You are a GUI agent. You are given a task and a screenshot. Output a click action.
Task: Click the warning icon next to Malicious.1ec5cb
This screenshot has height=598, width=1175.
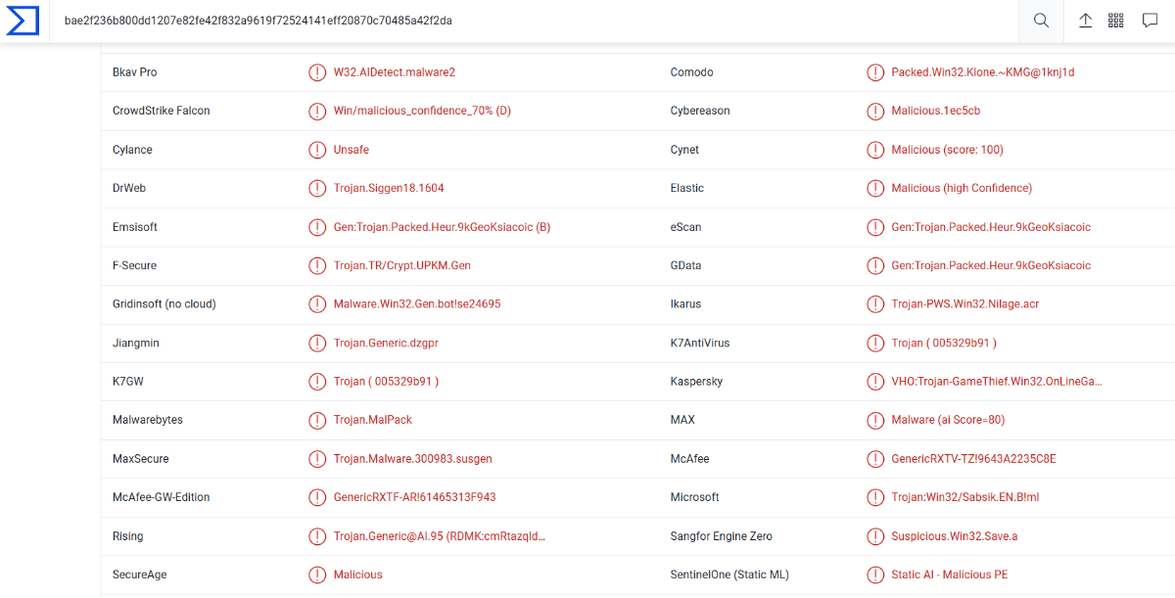click(x=875, y=111)
